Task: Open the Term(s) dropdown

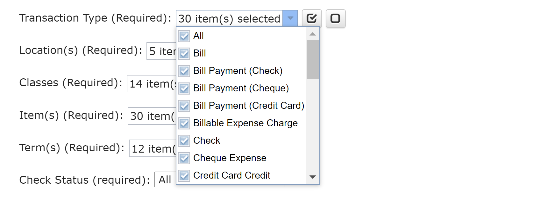Action: click(153, 148)
